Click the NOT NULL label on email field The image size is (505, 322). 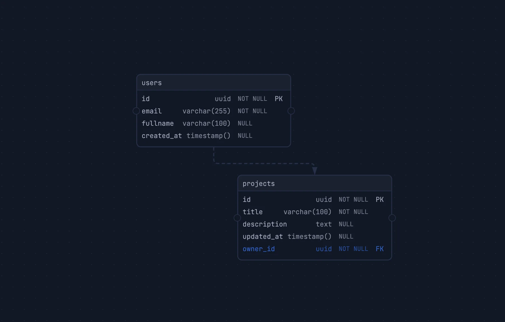point(252,111)
